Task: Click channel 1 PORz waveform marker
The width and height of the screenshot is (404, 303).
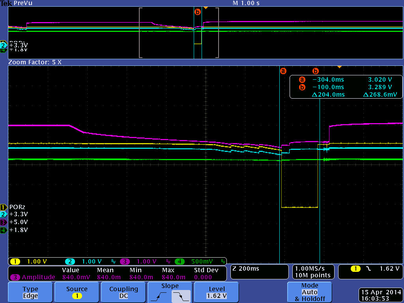Action: click(4, 207)
